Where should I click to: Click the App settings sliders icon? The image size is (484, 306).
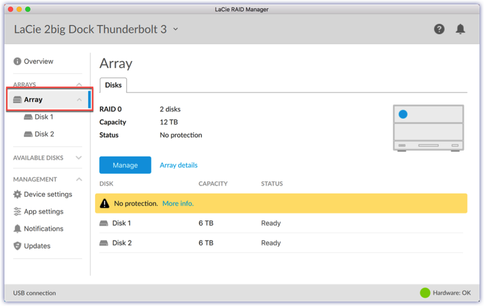(17, 212)
